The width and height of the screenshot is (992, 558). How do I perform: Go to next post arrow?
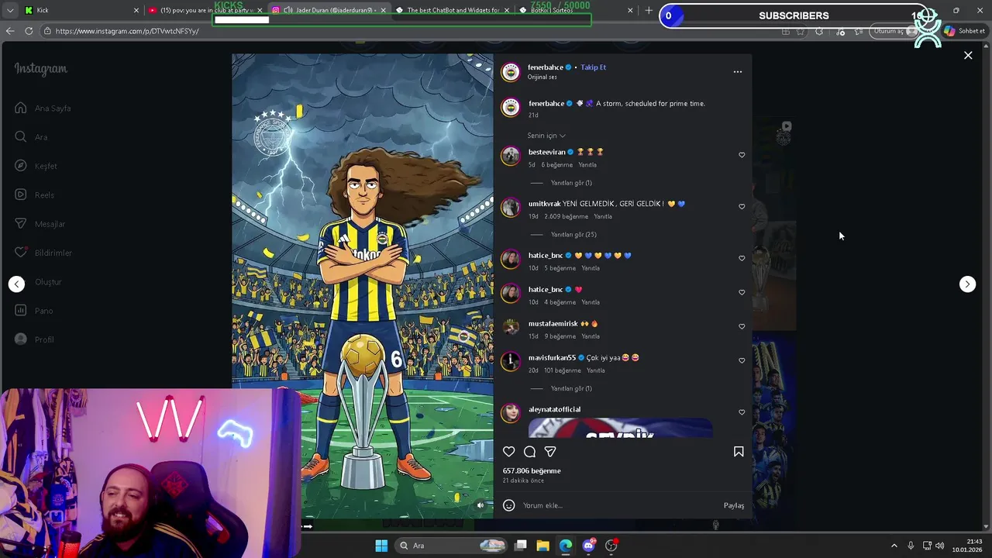pyautogui.click(x=967, y=284)
